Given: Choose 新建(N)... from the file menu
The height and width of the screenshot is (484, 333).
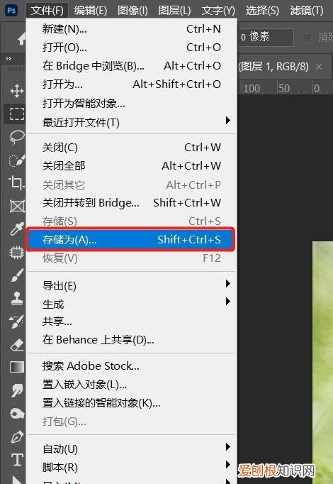Looking at the screenshot, I should [132, 29].
